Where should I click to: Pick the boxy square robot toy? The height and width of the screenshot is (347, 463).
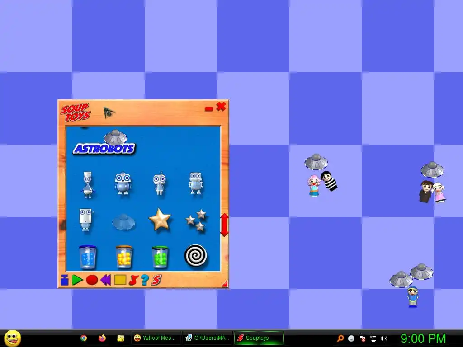pos(196,183)
